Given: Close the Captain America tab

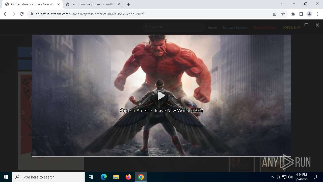Looking at the screenshot, I should tap(59, 4).
